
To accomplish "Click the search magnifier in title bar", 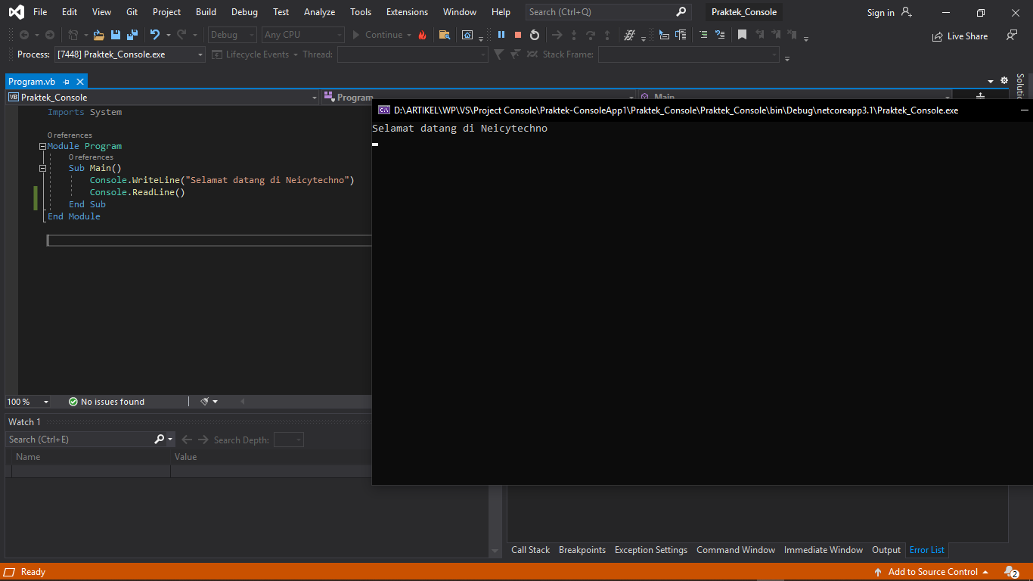I will [x=681, y=12].
